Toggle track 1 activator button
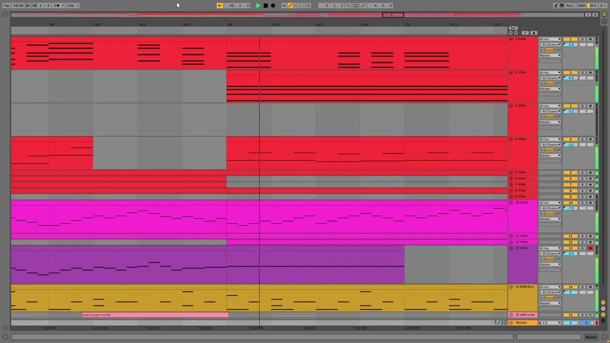This screenshot has height=343, width=610. point(570,39)
